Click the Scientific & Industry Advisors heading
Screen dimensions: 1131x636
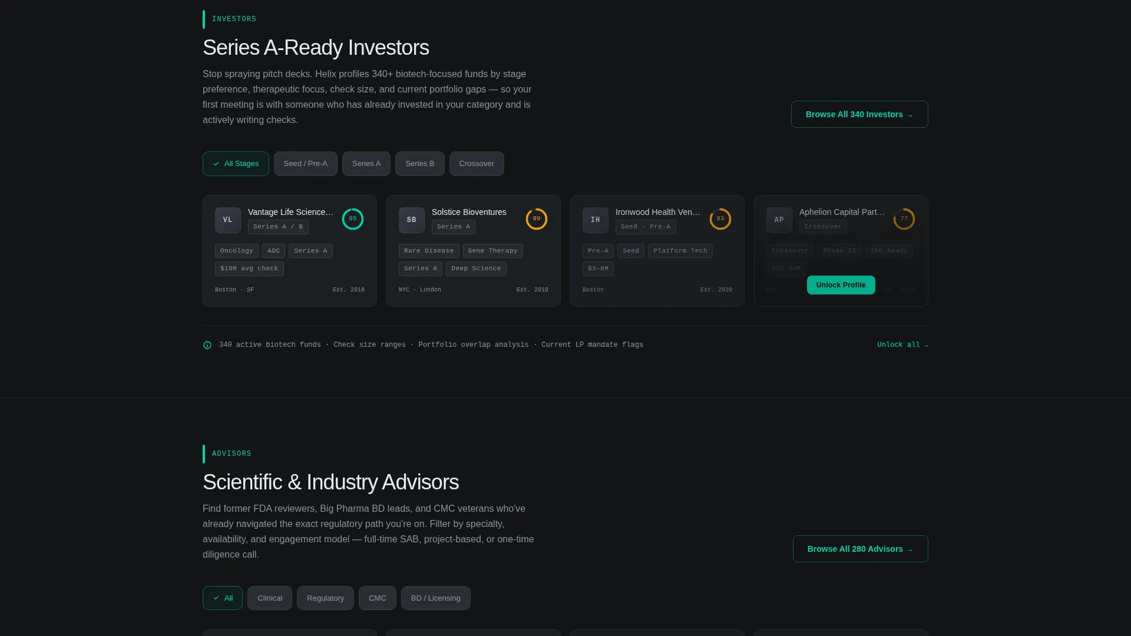(330, 482)
